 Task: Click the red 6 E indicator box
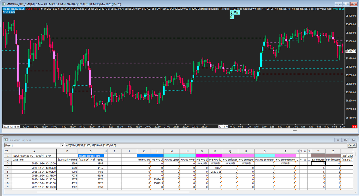coord(354,127)
